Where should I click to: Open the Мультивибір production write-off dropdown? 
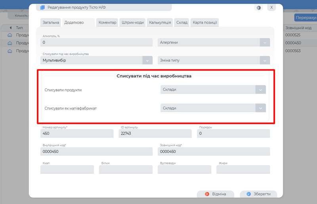pyautogui.click(x=147, y=60)
